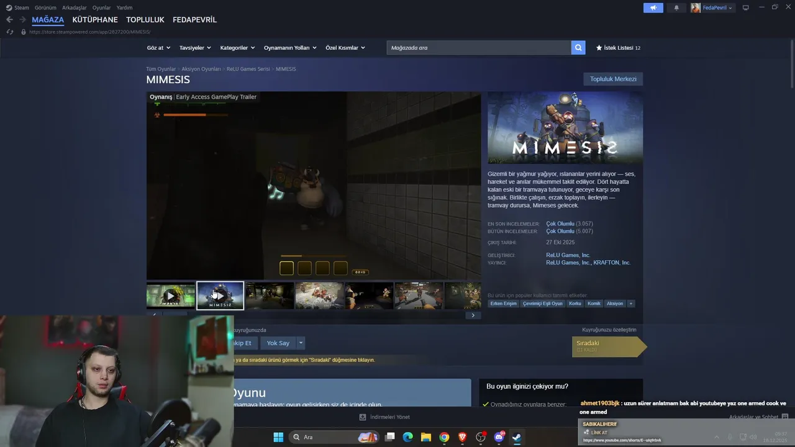Click the plus button to add a tag
Image resolution: width=795 pixels, height=447 pixels.
[631, 304]
